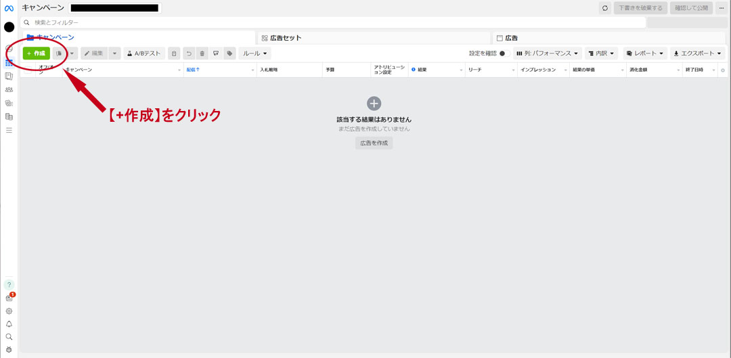The height and width of the screenshot is (358, 731).
Task: Click the Tag label icon in toolbar
Action: [x=229, y=53]
